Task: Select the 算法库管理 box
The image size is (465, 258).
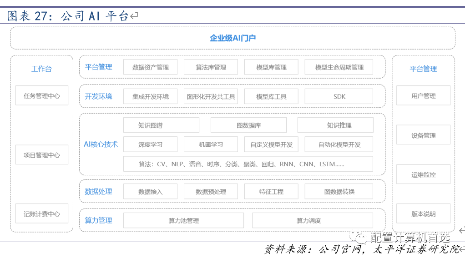Action: coord(211,67)
